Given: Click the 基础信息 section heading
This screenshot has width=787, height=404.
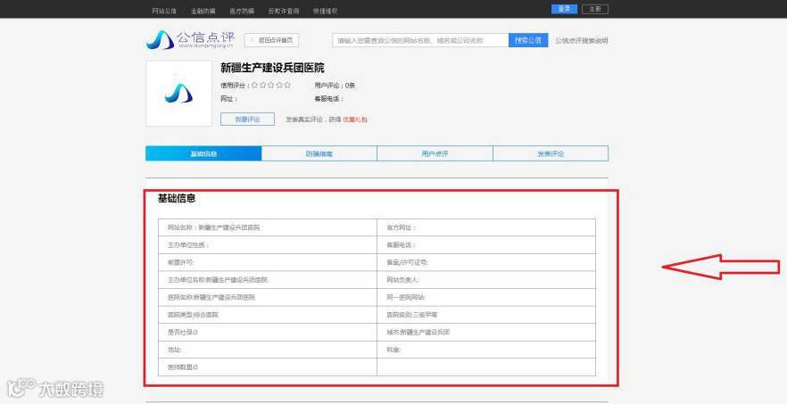Looking at the screenshot, I should coord(177,198).
